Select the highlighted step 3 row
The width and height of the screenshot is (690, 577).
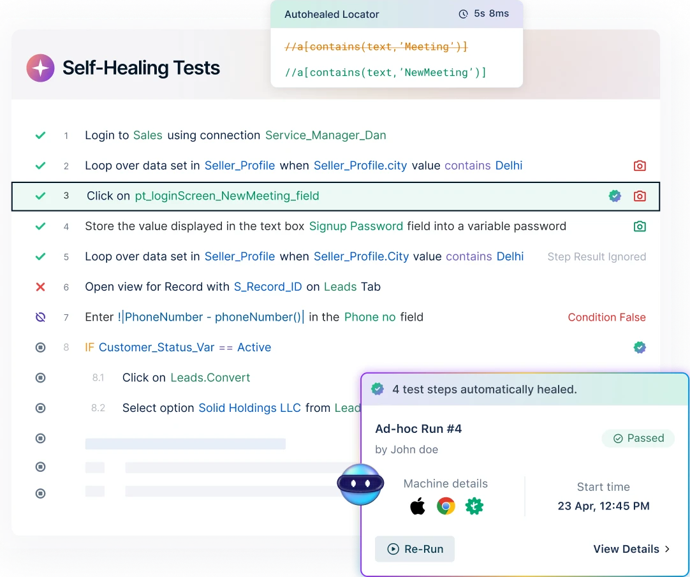[319, 196]
